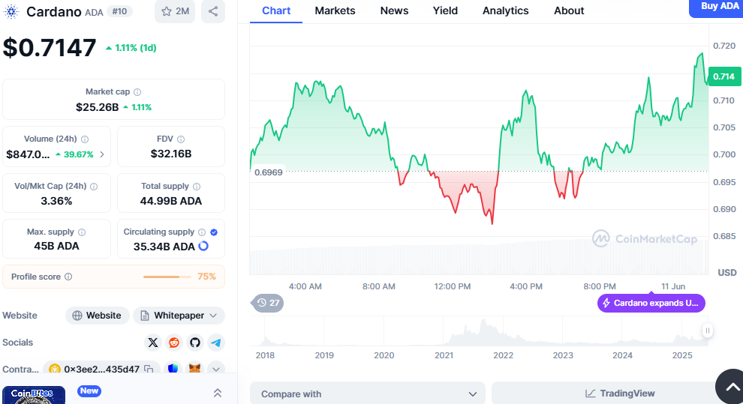Open Cardano's X (Twitter) social link
743x404 pixels.
tap(153, 343)
